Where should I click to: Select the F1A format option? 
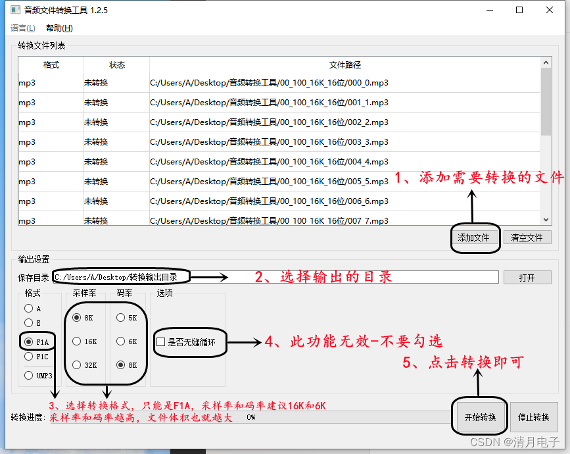coord(37,342)
